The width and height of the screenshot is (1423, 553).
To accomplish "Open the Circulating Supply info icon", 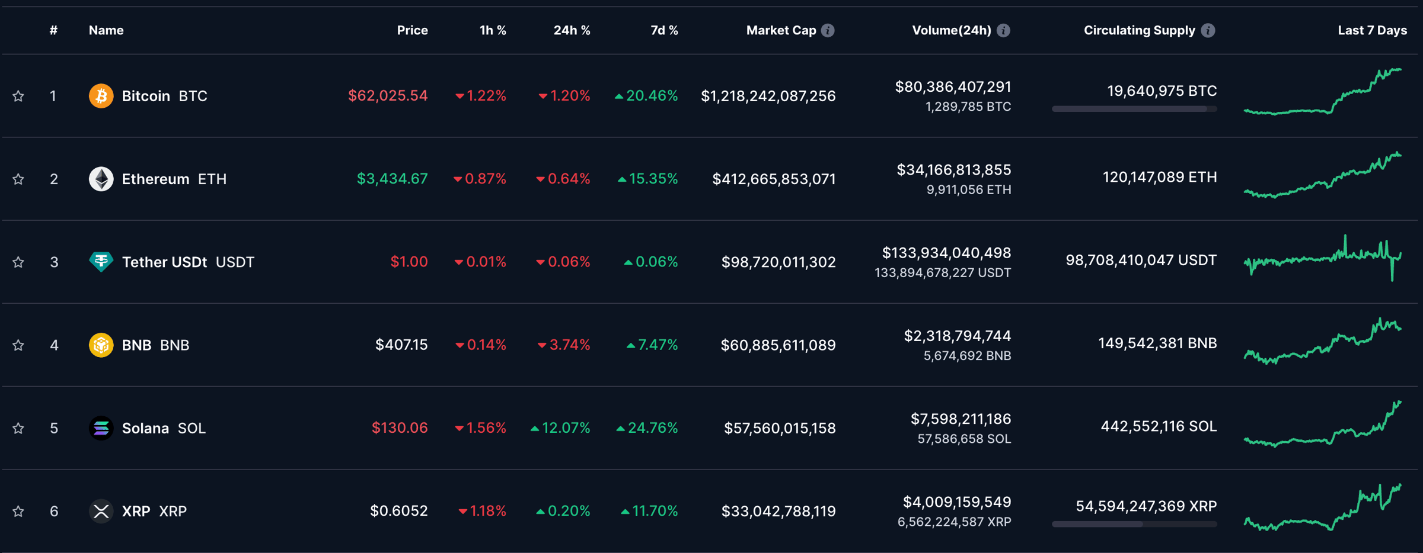I will point(1208,30).
